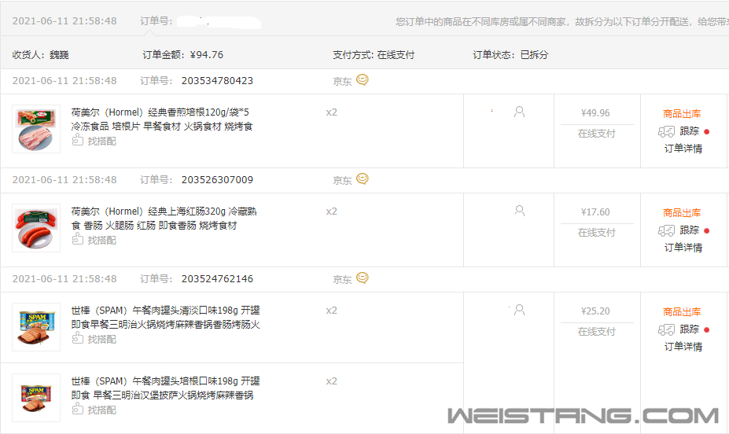Open 订单详情 for the ¥25.20 SPAM order
729x434 pixels.
click(683, 347)
